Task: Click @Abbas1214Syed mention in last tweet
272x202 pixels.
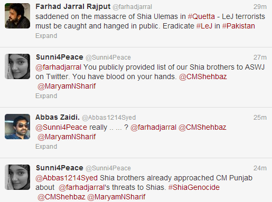Action: tap(67, 178)
